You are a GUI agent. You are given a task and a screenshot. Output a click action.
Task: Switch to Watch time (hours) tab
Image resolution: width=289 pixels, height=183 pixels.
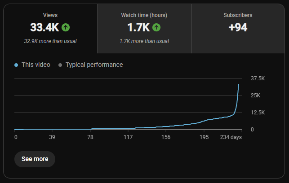[x=144, y=29]
